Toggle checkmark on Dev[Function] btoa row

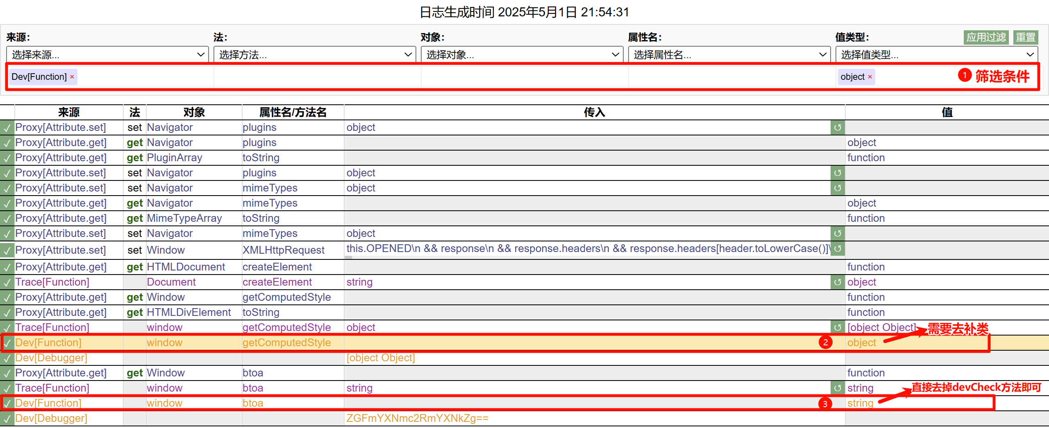(x=7, y=403)
